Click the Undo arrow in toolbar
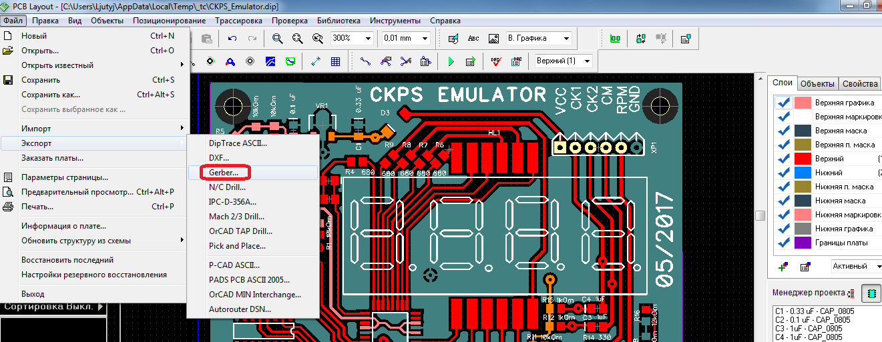The height and width of the screenshot is (342, 882). click(x=232, y=39)
